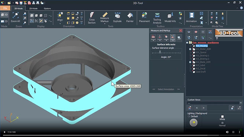Click previous custom view < button
The image size is (244, 137).
click(x=197, y=108)
